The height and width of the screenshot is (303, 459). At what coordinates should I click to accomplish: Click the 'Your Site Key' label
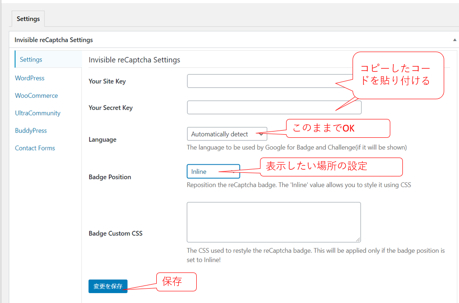click(107, 81)
